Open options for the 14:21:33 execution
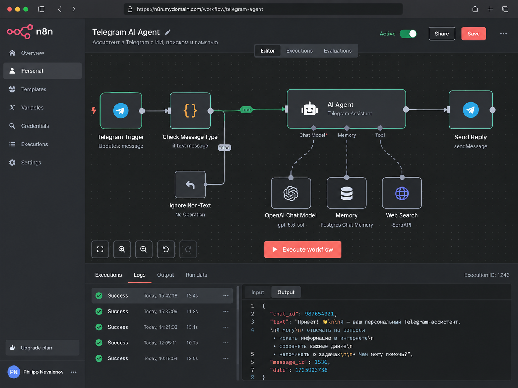The image size is (518, 388). (226, 327)
